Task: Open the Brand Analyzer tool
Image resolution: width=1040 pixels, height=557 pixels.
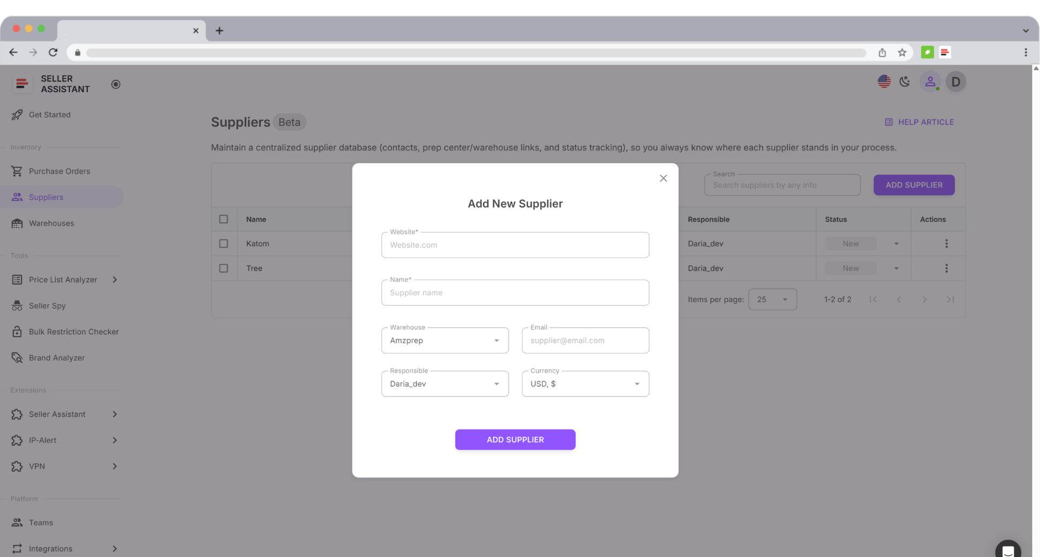Action: (x=56, y=357)
